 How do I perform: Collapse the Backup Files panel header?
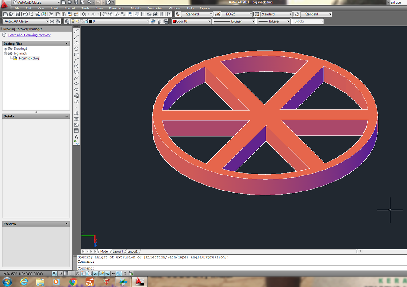(36, 44)
